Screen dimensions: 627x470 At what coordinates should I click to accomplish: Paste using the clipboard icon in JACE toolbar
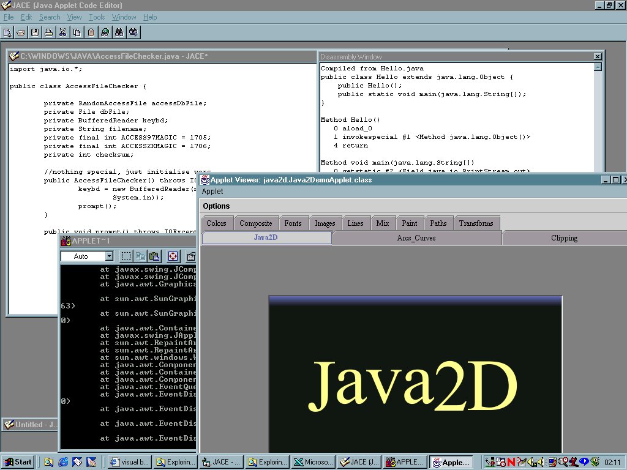pyautogui.click(x=91, y=32)
